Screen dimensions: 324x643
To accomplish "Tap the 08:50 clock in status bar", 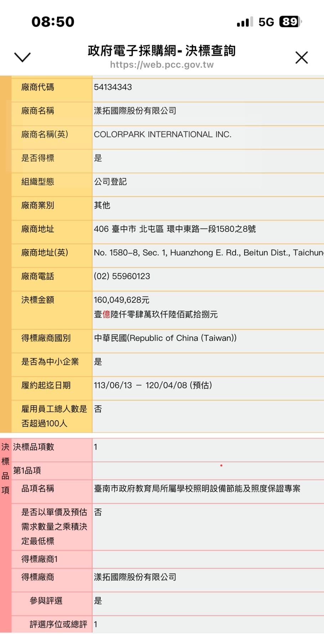I will [x=53, y=22].
